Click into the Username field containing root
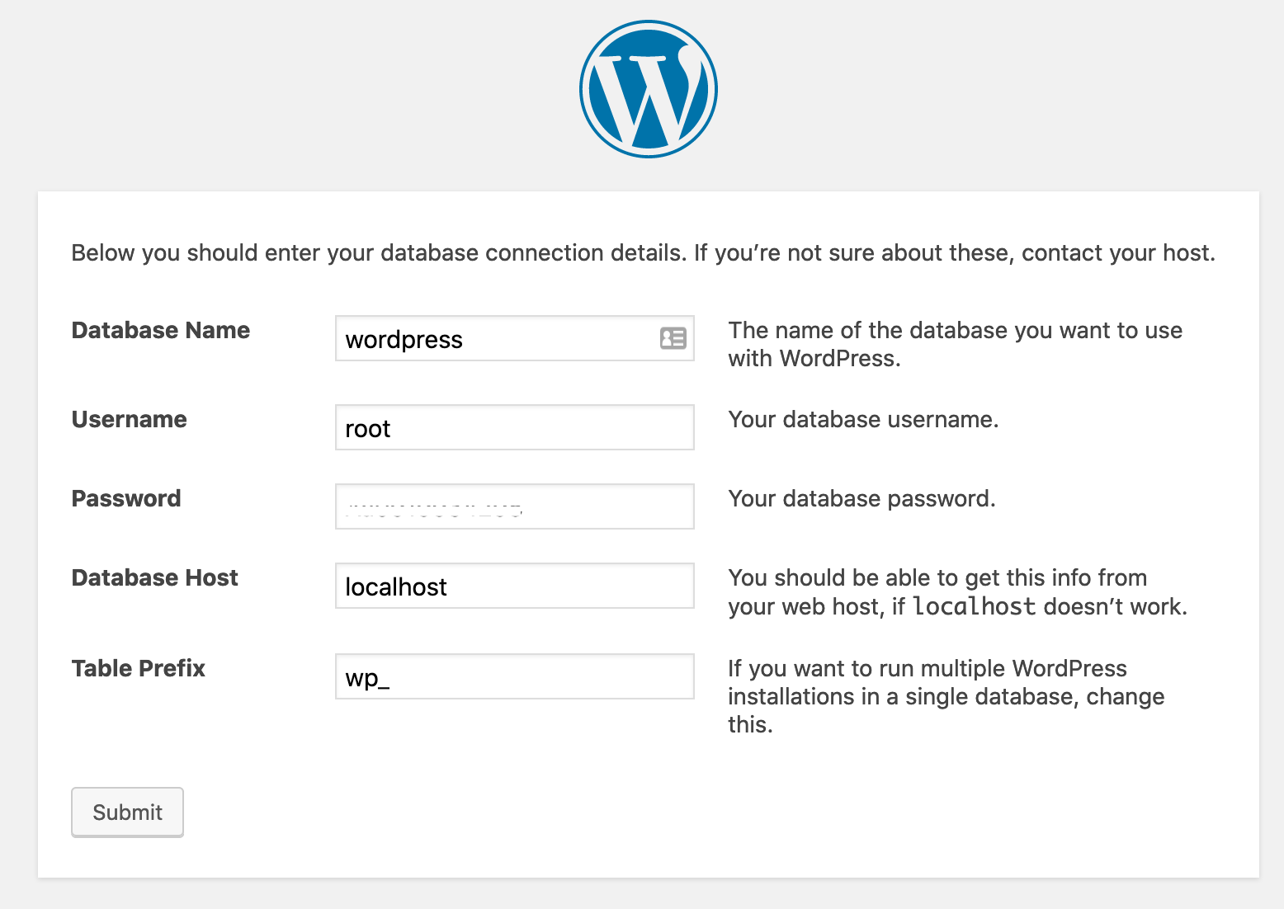 point(514,427)
